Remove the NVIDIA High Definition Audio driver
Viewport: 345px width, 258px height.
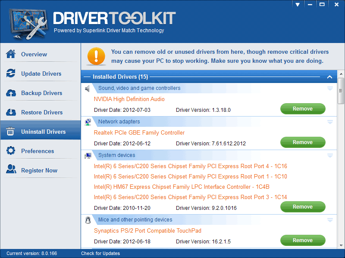tap(303, 109)
